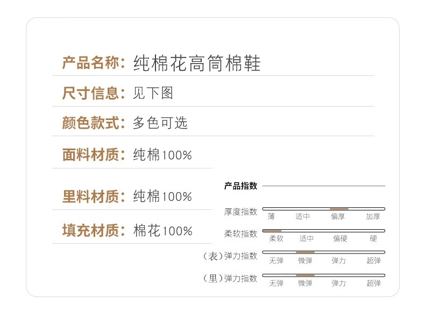Click the lining (里) elasticity slider bar

(x=323, y=275)
